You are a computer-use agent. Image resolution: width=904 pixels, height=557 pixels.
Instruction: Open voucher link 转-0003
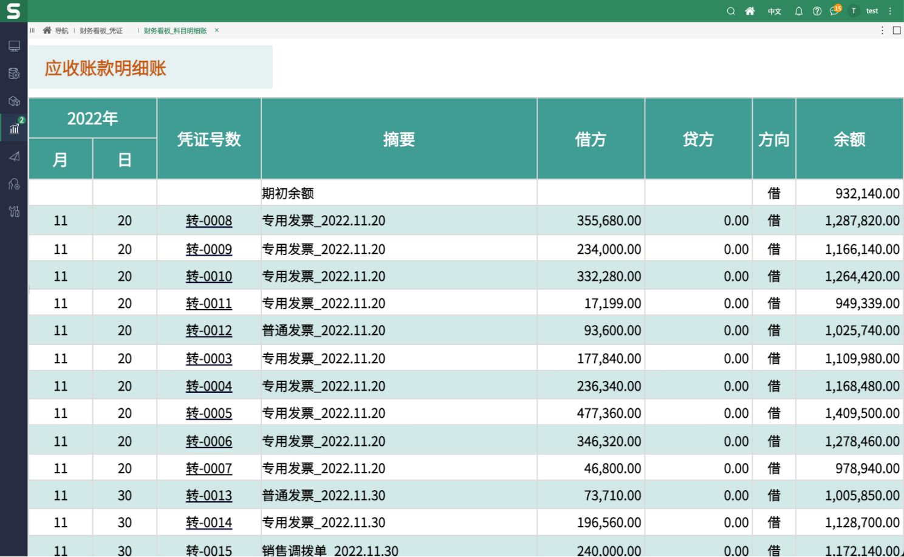[209, 359]
